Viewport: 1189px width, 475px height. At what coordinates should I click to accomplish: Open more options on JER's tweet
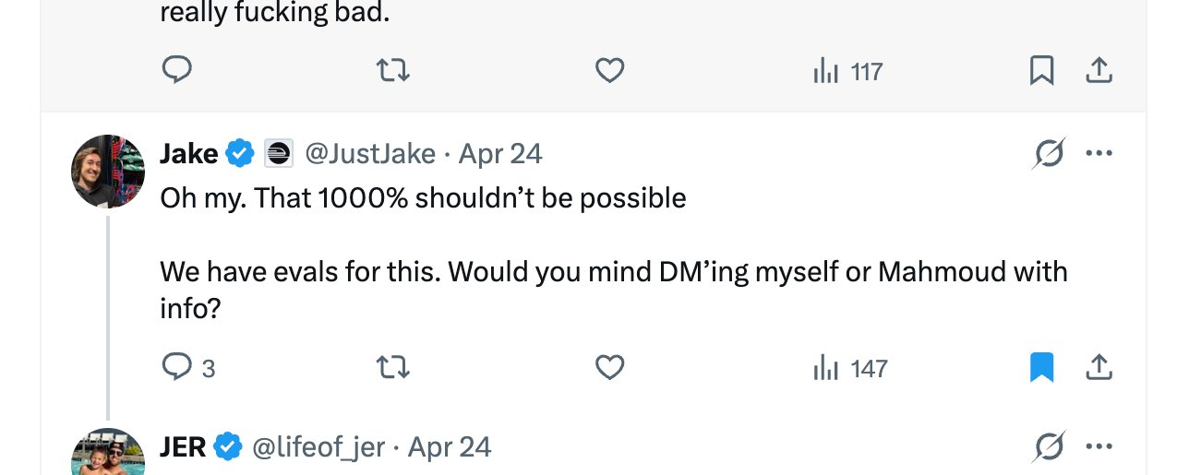pyautogui.click(x=1099, y=447)
